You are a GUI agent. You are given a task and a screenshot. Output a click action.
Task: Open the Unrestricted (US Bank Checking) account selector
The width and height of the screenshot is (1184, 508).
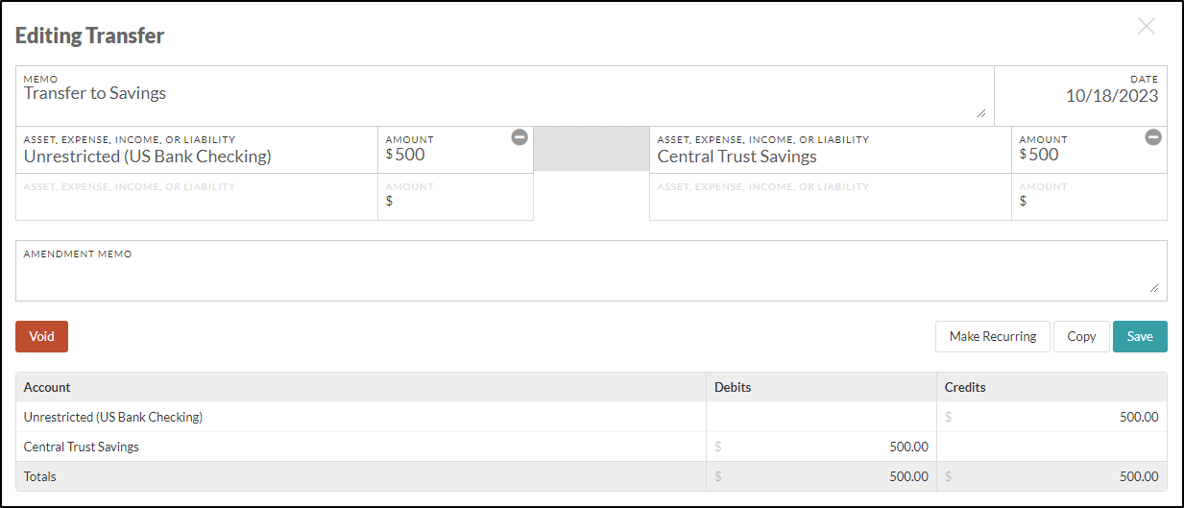[197, 150]
